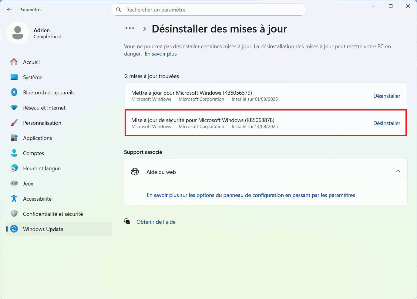Open Jeux settings

[x=59, y=183]
